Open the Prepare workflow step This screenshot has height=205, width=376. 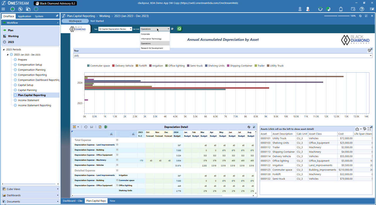coord(22,60)
